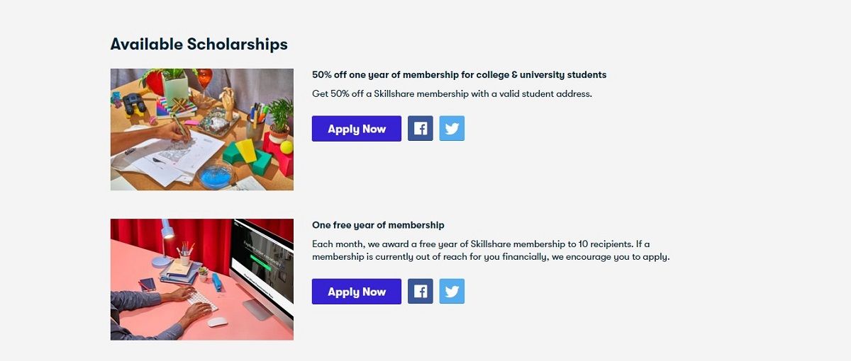Image resolution: width=851 pixels, height=361 pixels.
Task: Click the One free year of membership title
Action: point(378,225)
